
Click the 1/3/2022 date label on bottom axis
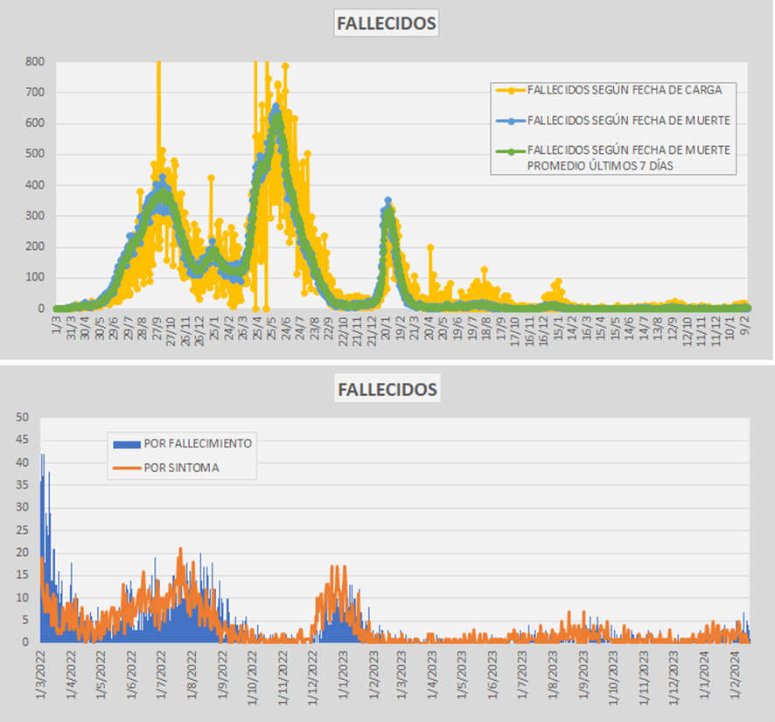point(40,675)
